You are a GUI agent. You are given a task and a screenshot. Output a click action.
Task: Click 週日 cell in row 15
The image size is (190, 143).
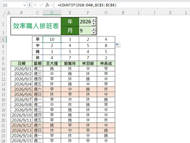37,94
